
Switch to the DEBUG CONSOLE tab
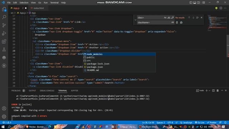click(x=47, y=91)
